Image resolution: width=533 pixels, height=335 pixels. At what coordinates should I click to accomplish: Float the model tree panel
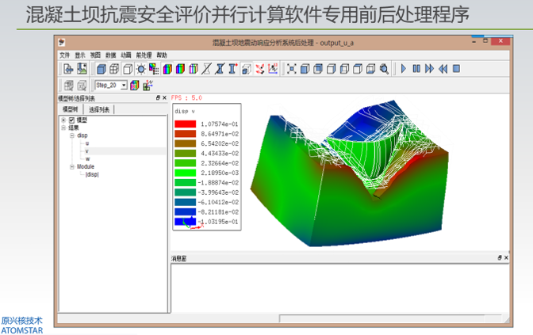click(x=158, y=97)
